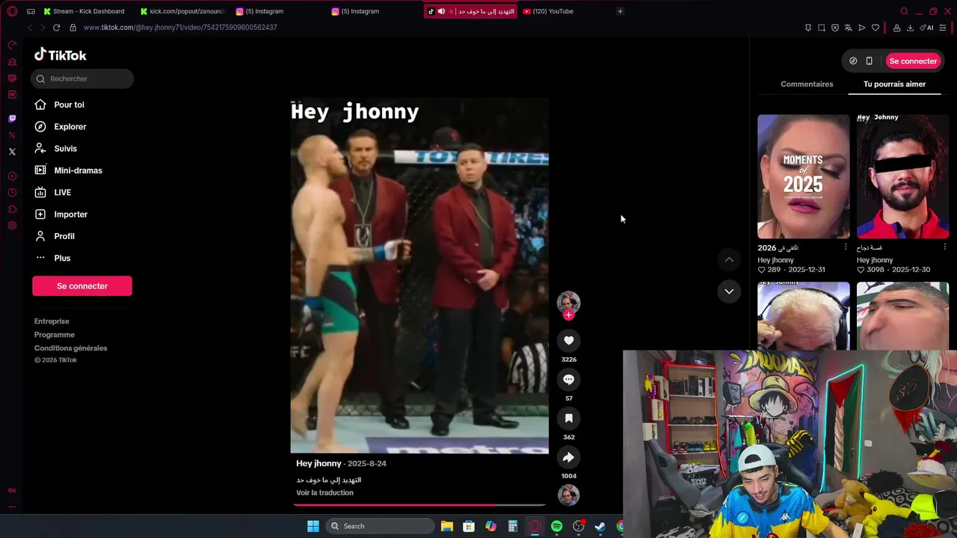957x538 pixels.
Task: Open the more menu on the 2026 video card
Action: pos(846,247)
